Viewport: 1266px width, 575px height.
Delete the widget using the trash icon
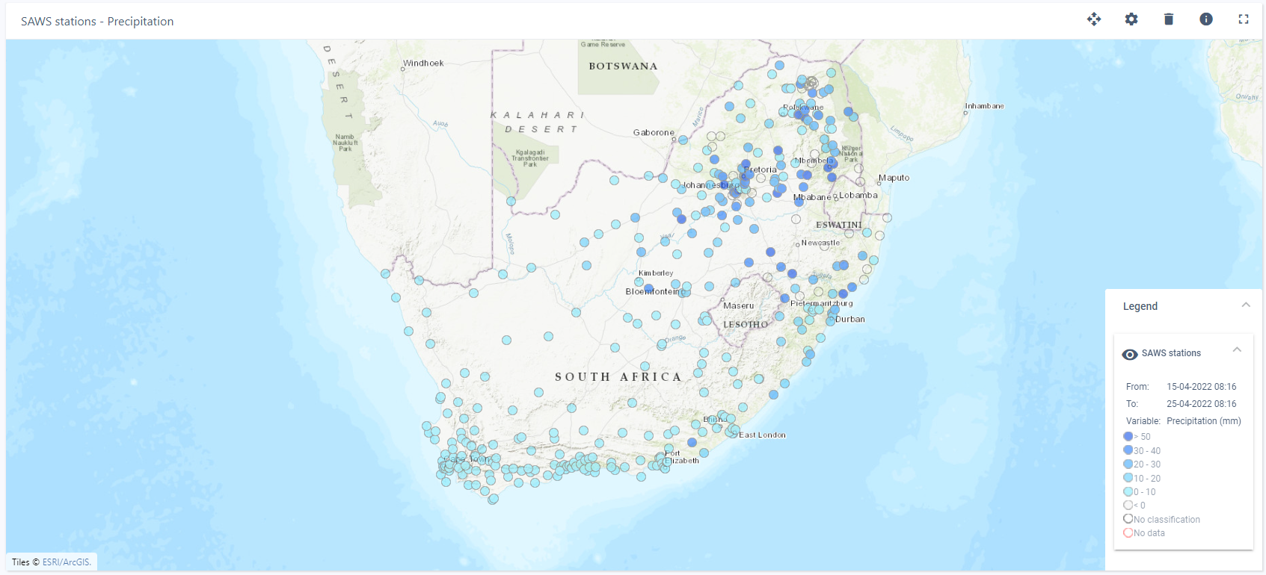1169,19
